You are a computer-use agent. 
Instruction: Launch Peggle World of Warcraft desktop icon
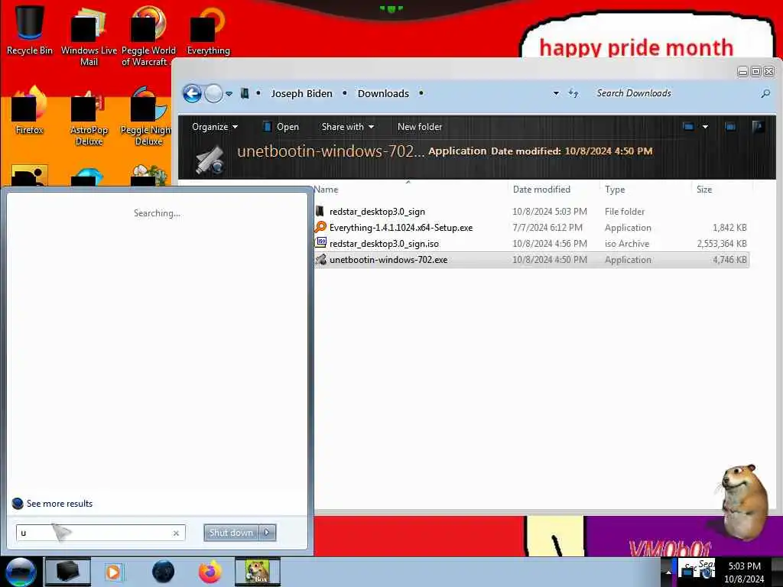148,35
